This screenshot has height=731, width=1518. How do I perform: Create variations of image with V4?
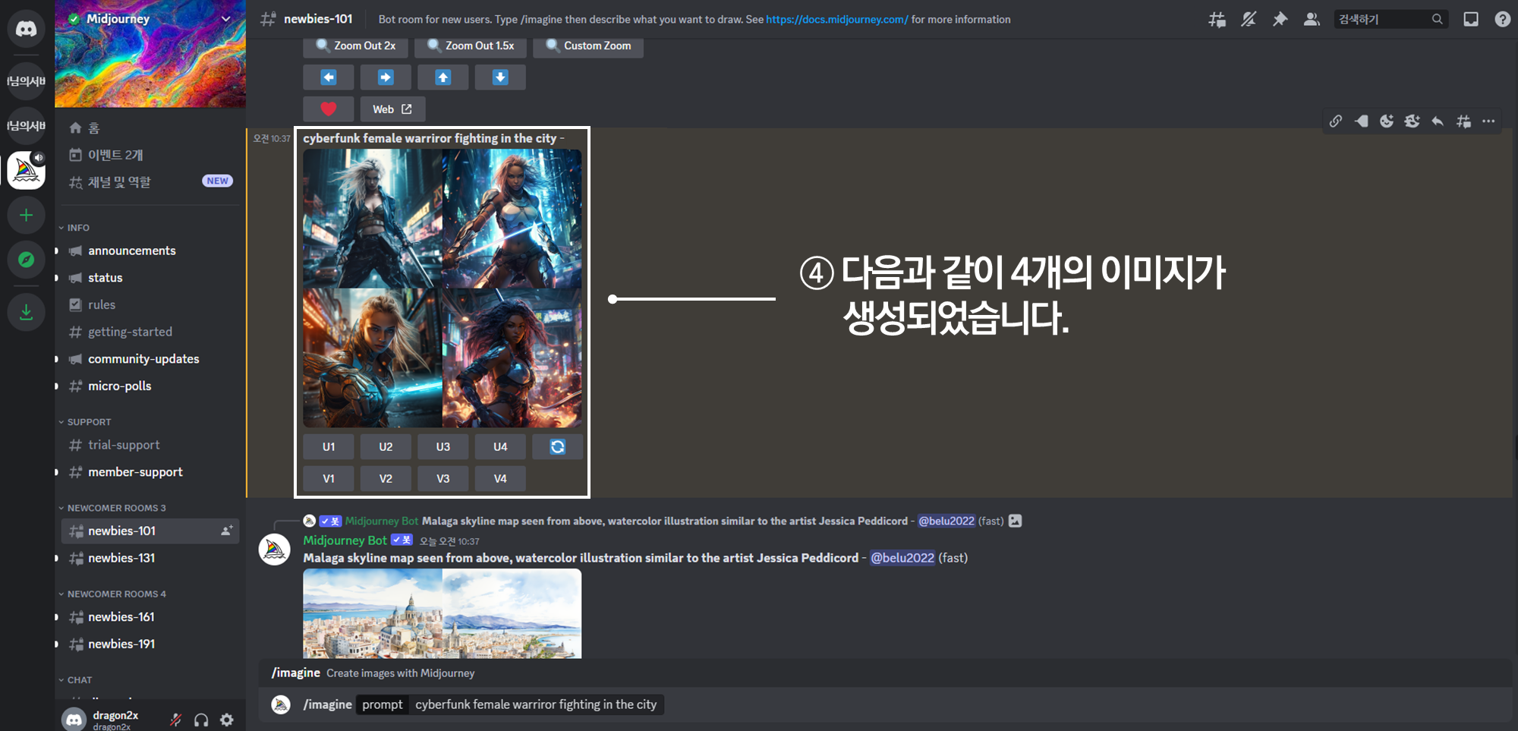pyautogui.click(x=500, y=479)
